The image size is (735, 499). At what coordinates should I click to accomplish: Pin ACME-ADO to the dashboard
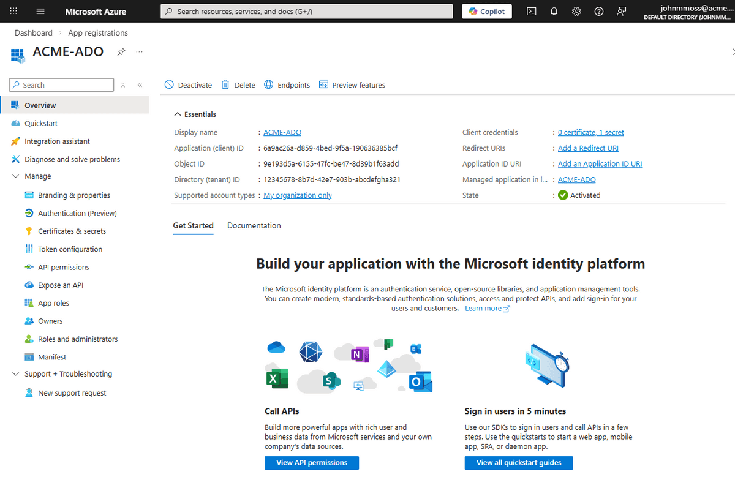tap(121, 52)
